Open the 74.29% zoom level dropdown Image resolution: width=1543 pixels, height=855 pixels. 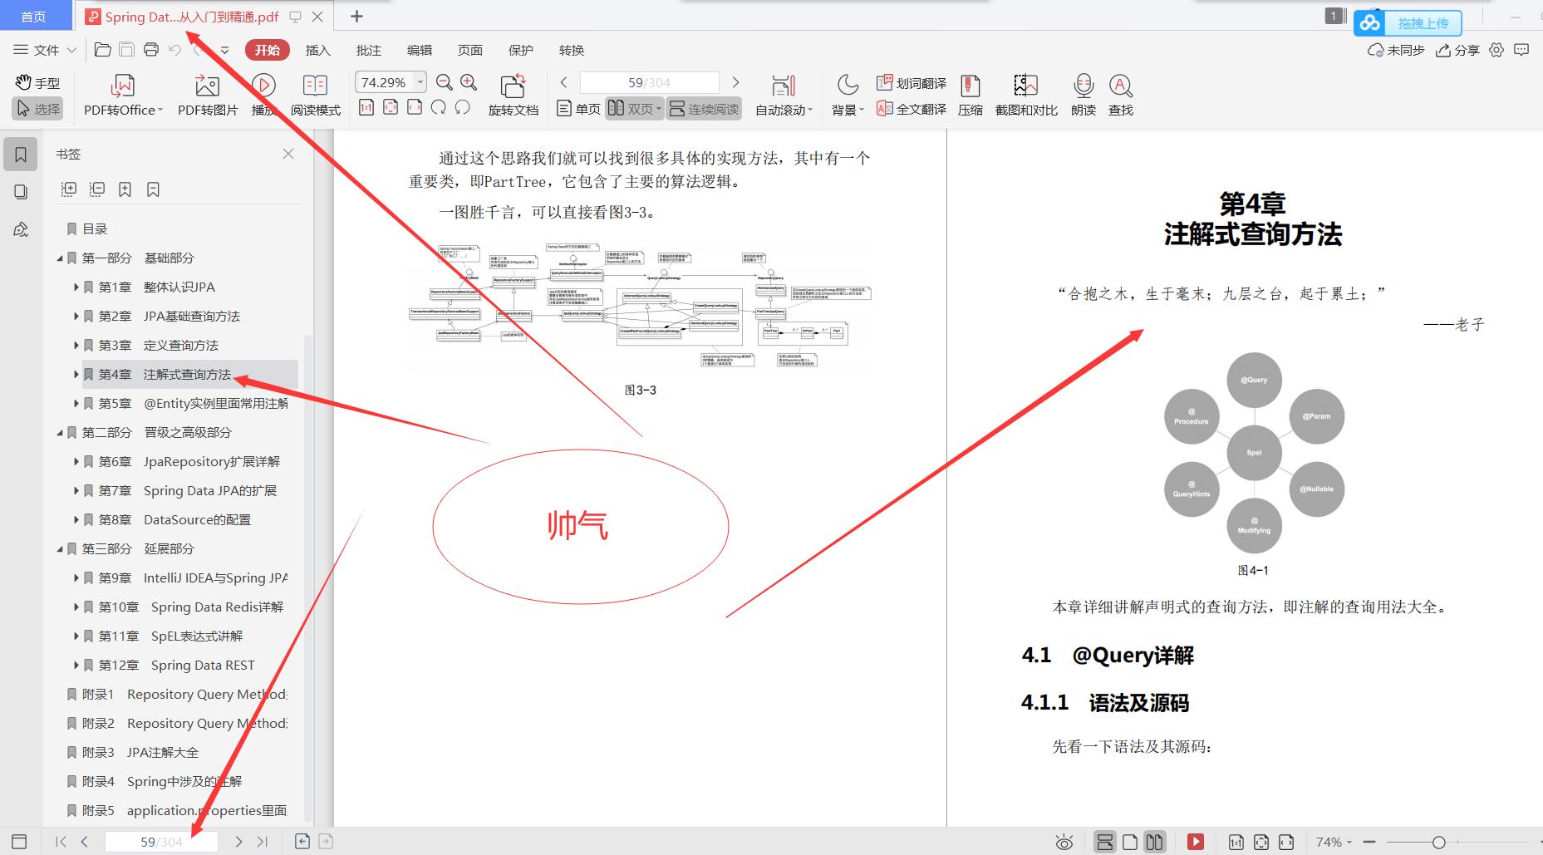click(420, 82)
